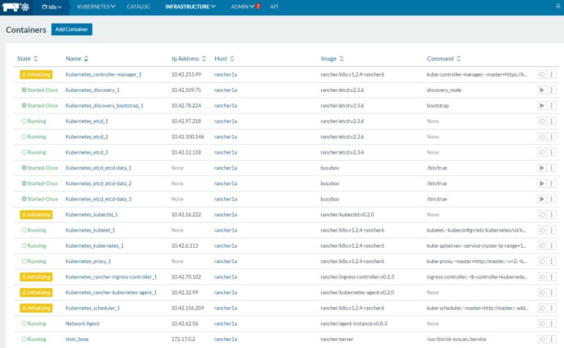This screenshot has height=348, width=564.
Task: Start the Kubernetes_etcd_etcd-data_1 container
Action: click(x=542, y=168)
